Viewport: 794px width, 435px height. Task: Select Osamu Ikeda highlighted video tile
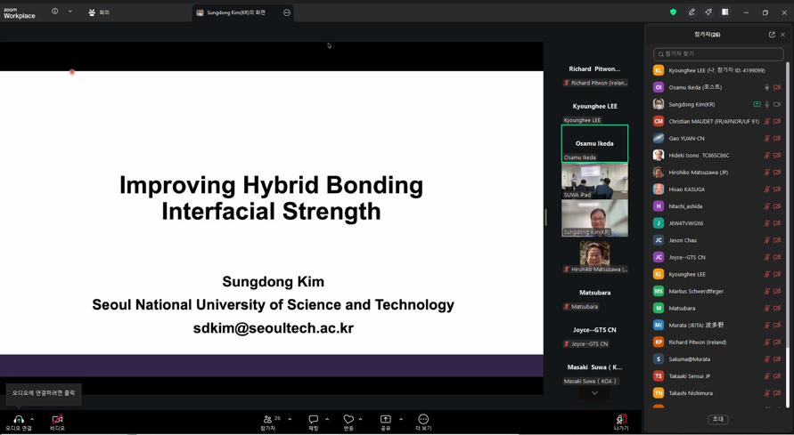tap(594, 143)
